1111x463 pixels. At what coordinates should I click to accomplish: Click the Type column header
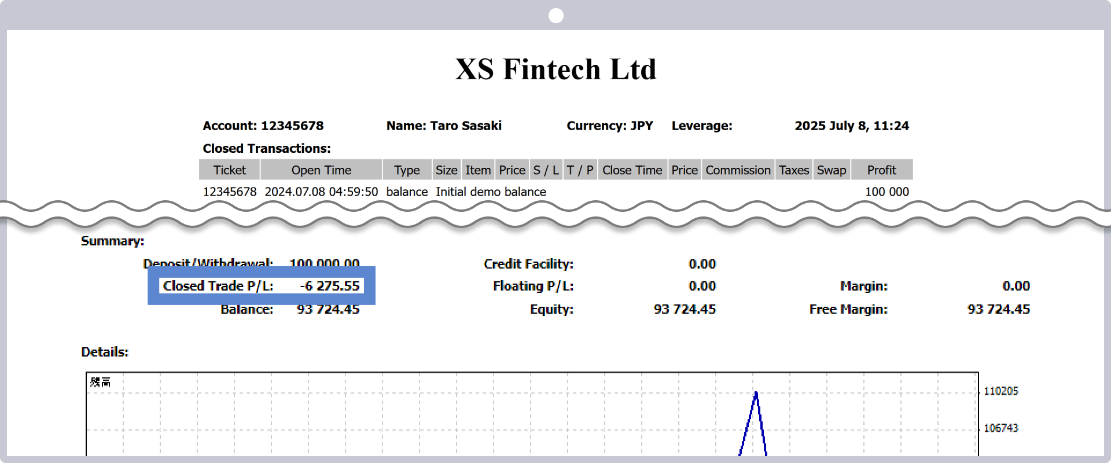tap(407, 170)
